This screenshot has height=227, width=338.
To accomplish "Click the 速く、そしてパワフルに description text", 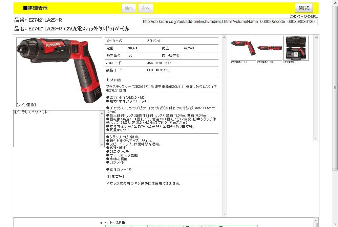I will pos(32,112).
